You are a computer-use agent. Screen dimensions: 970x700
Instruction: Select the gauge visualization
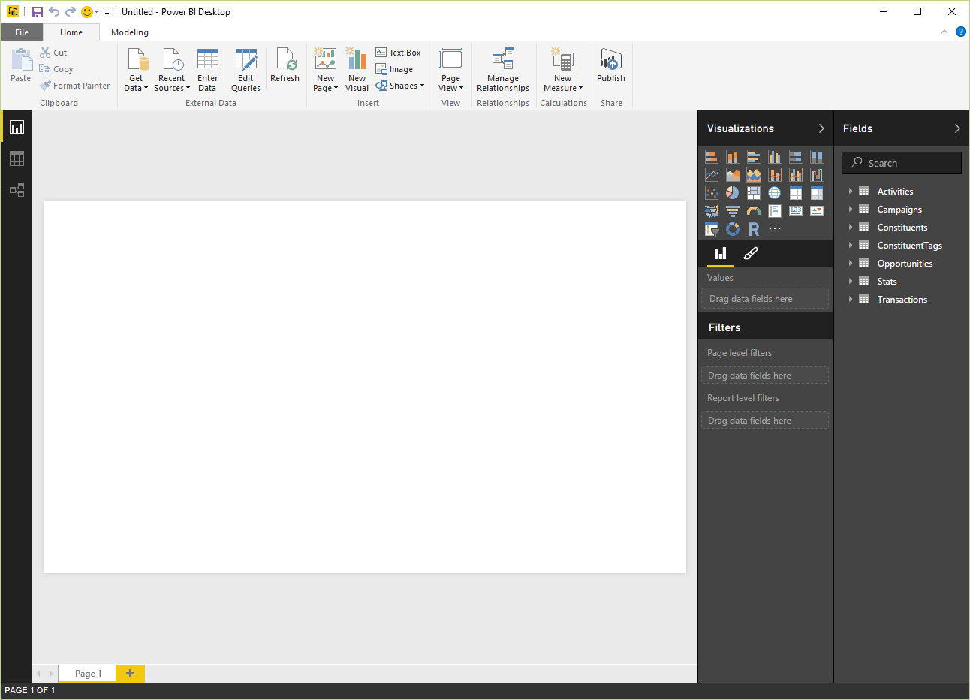pos(754,211)
